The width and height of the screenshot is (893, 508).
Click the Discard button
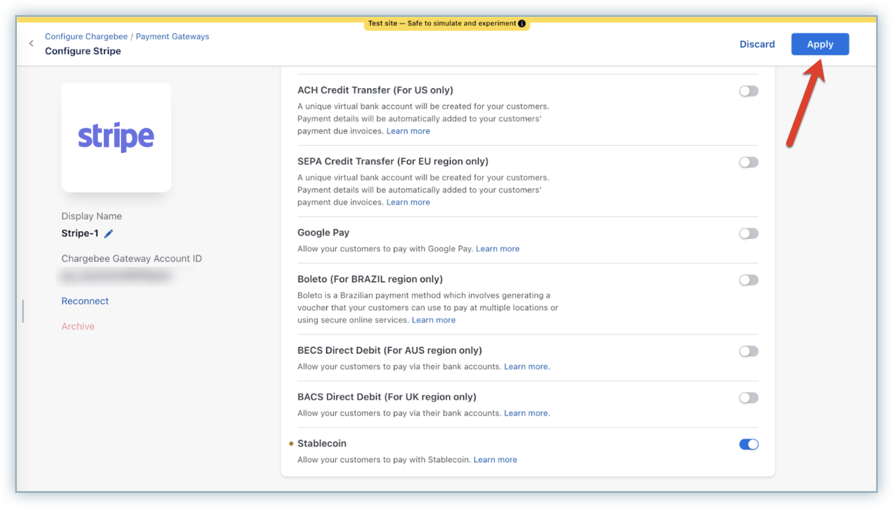tap(757, 44)
